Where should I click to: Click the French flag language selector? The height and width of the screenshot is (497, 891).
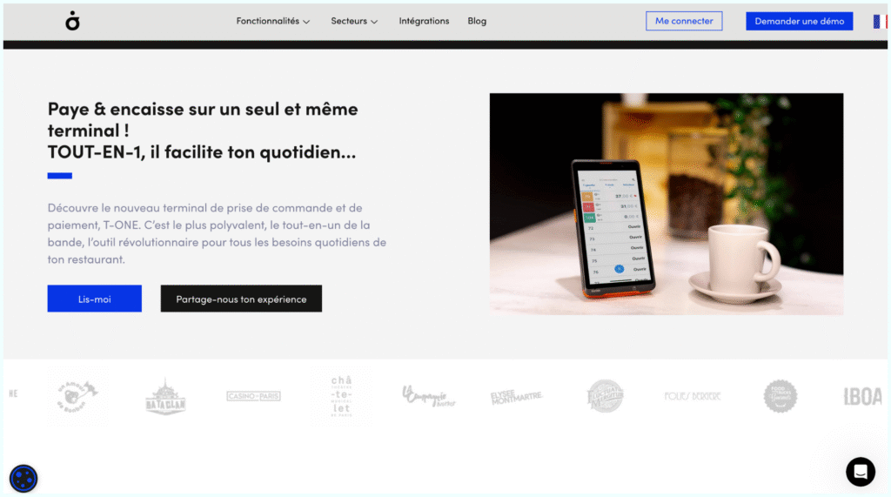click(x=880, y=22)
